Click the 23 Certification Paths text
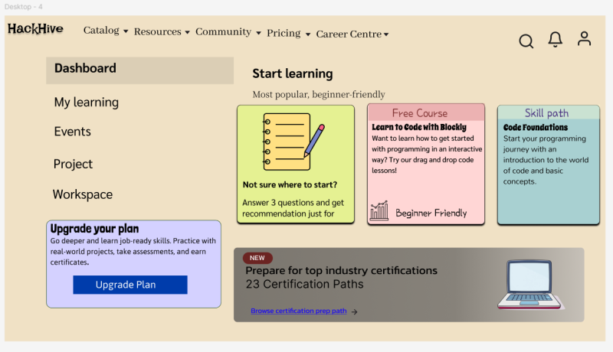 point(304,284)
